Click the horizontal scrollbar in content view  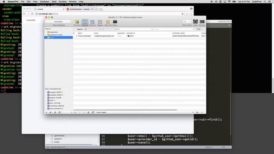tap(125, 110)
